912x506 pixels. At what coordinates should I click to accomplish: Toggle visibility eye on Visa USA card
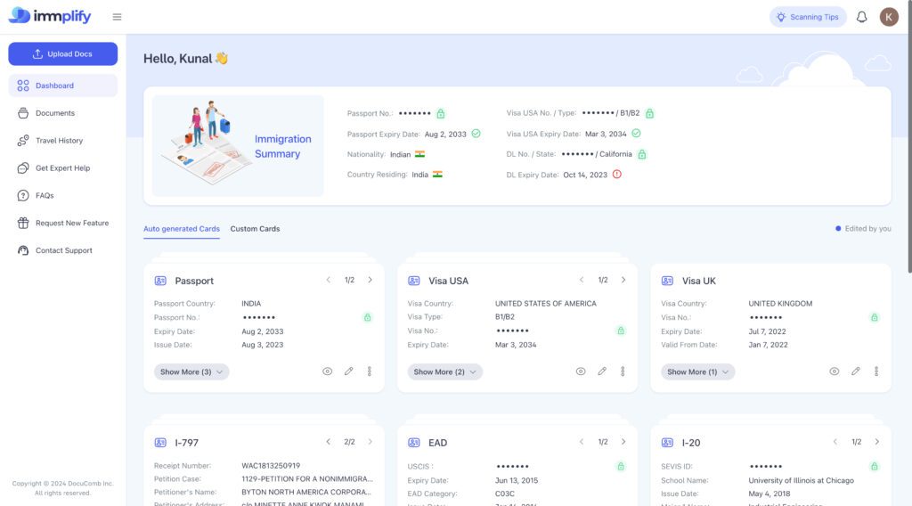click(x=581, y=371)
